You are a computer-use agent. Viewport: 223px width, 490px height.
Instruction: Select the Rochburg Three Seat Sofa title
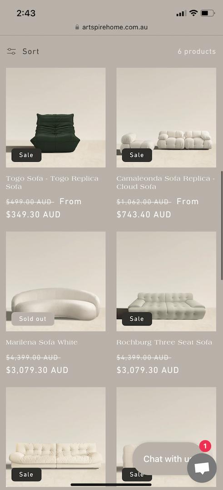pos(164,343)
